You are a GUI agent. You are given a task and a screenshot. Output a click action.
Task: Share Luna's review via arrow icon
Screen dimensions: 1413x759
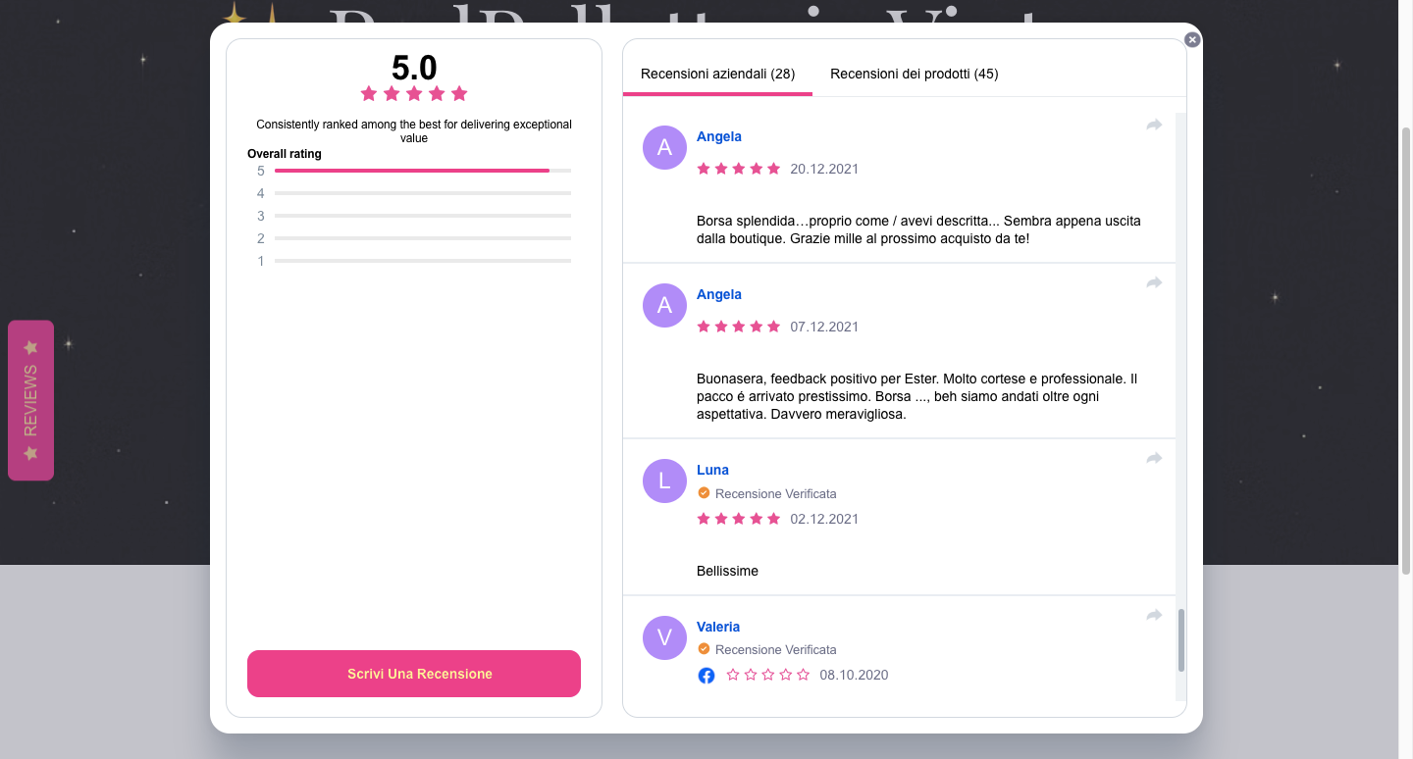[1154, 458]
